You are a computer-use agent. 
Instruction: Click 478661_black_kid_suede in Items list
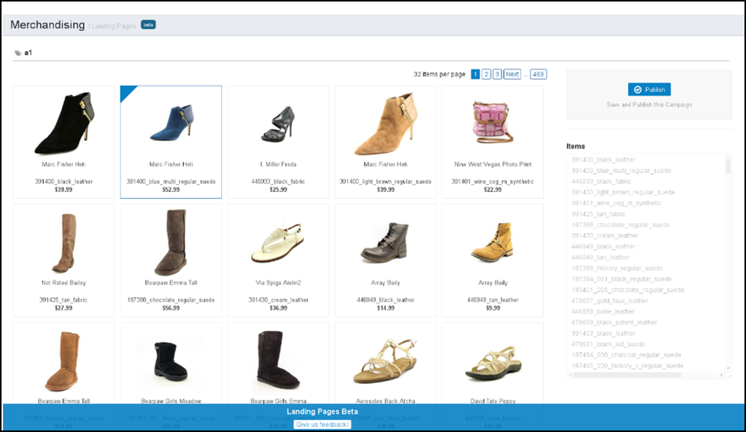tap(608, 344)
